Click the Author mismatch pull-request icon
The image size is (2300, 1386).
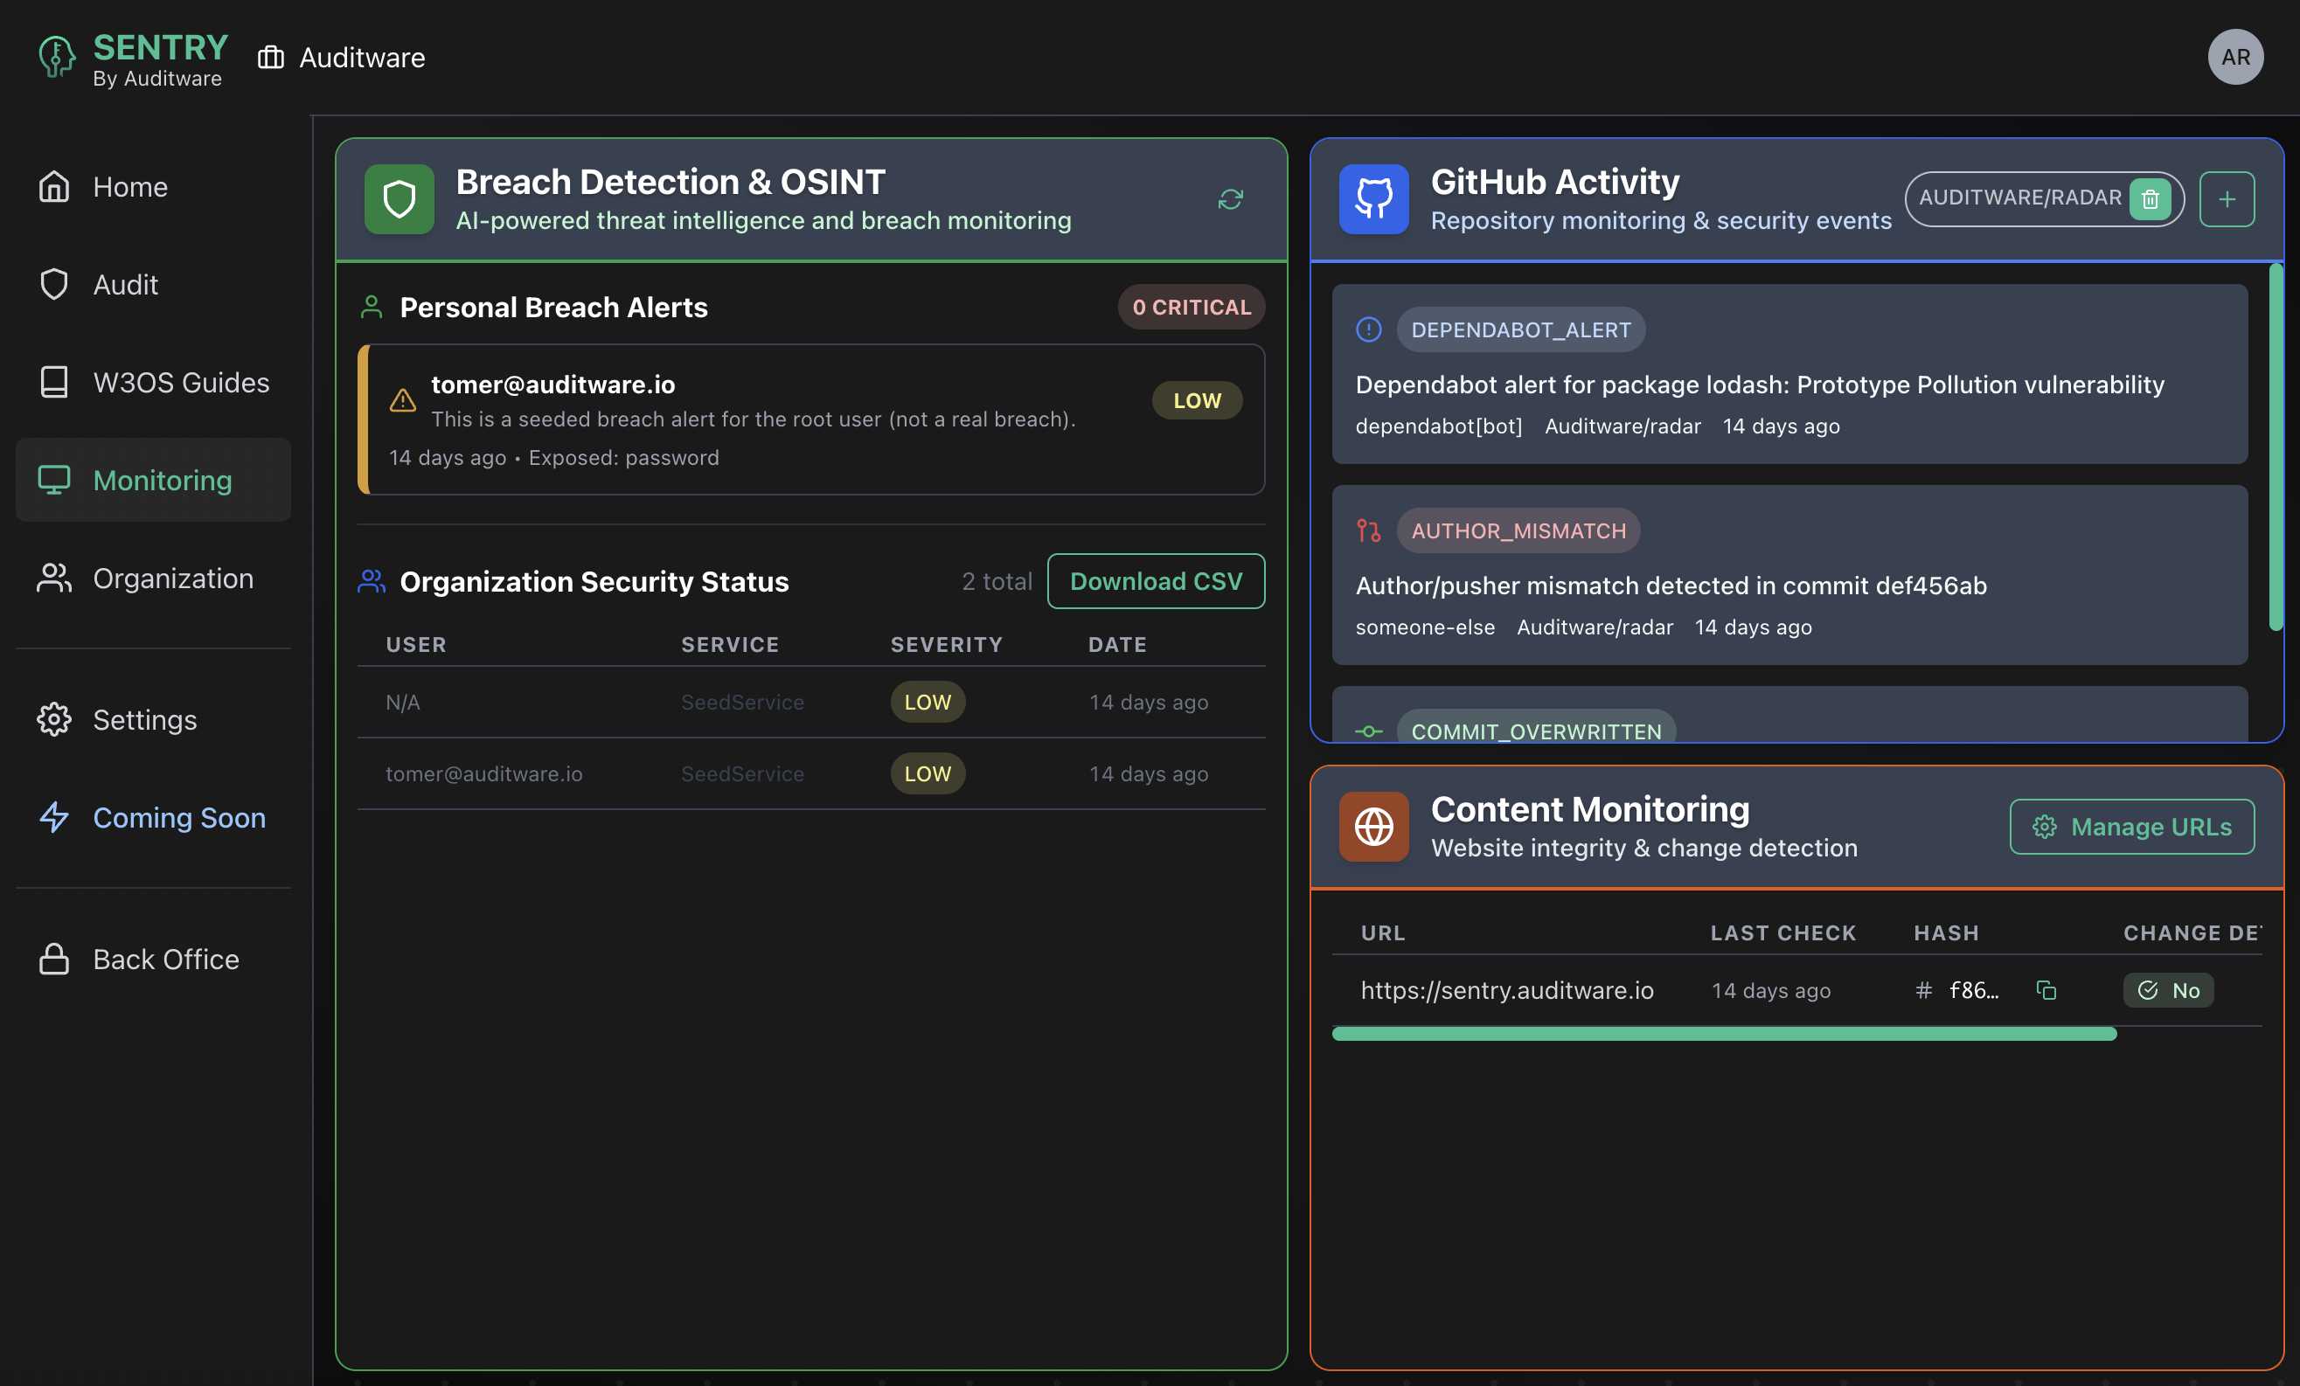tap(1368, 530)
